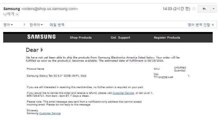Click the SKU SM-T713NZDEXAR text
The height and width of the screenshot is (120, 218).
pos(163,76)
